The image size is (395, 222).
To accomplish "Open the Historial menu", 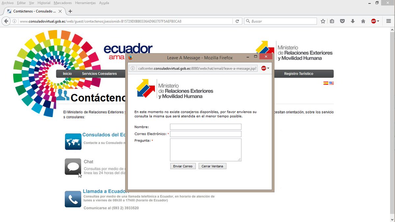I will coord(44,3).
